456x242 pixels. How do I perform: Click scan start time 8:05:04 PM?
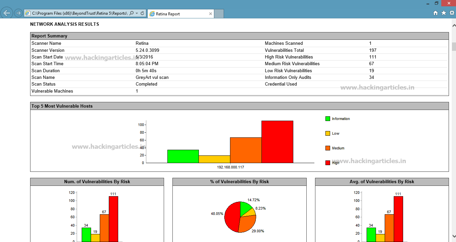pos(147,64)
